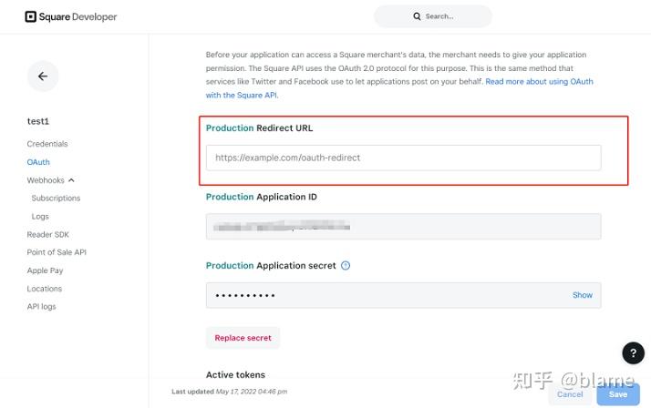Image resolution: width=651 pixels, height=408 pixels.
Task: Navigate to Apple Pay settings
Action: (x=45, y=270)
